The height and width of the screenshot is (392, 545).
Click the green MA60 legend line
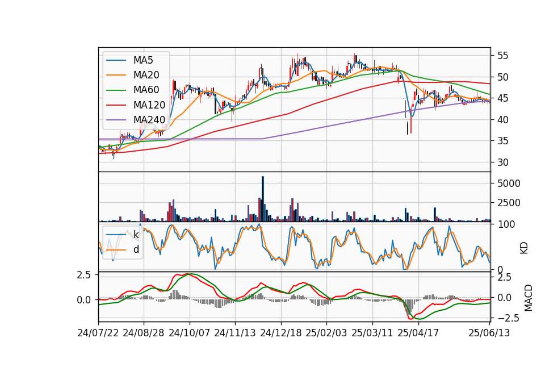[x=116, y=90]
